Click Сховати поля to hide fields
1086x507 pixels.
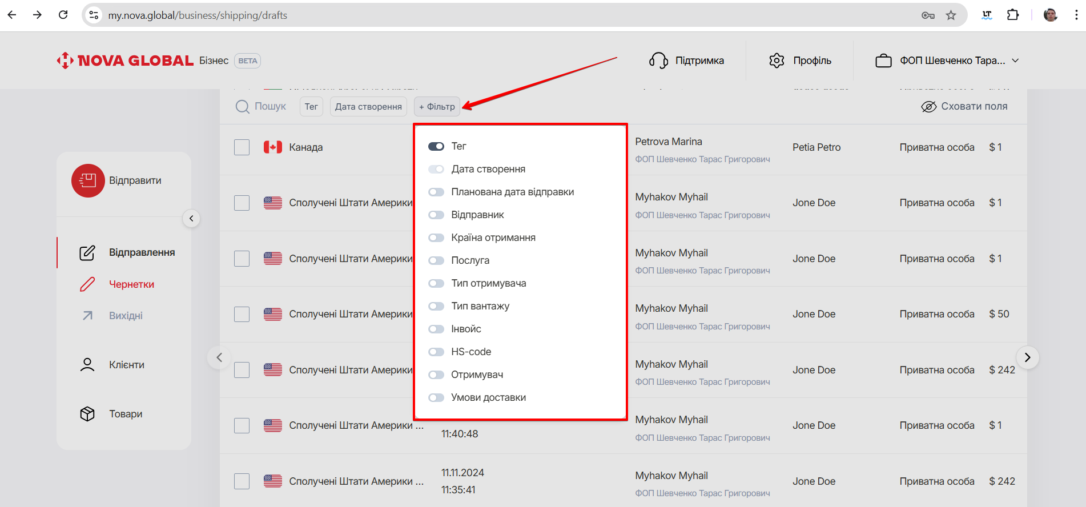(x=964, y=107)
